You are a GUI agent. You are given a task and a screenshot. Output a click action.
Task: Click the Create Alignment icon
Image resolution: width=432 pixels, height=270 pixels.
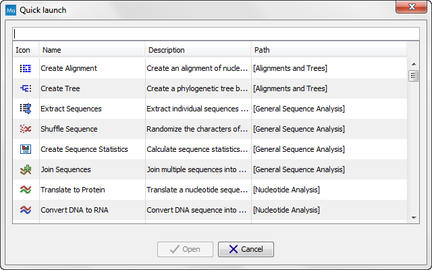tap(26, 68)
